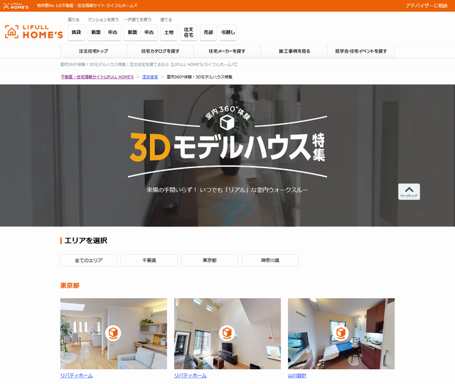This screenshot has height=384, width=455.
Task: Click the 注文住宅 breadcrumb link
Action: [150, 77]
